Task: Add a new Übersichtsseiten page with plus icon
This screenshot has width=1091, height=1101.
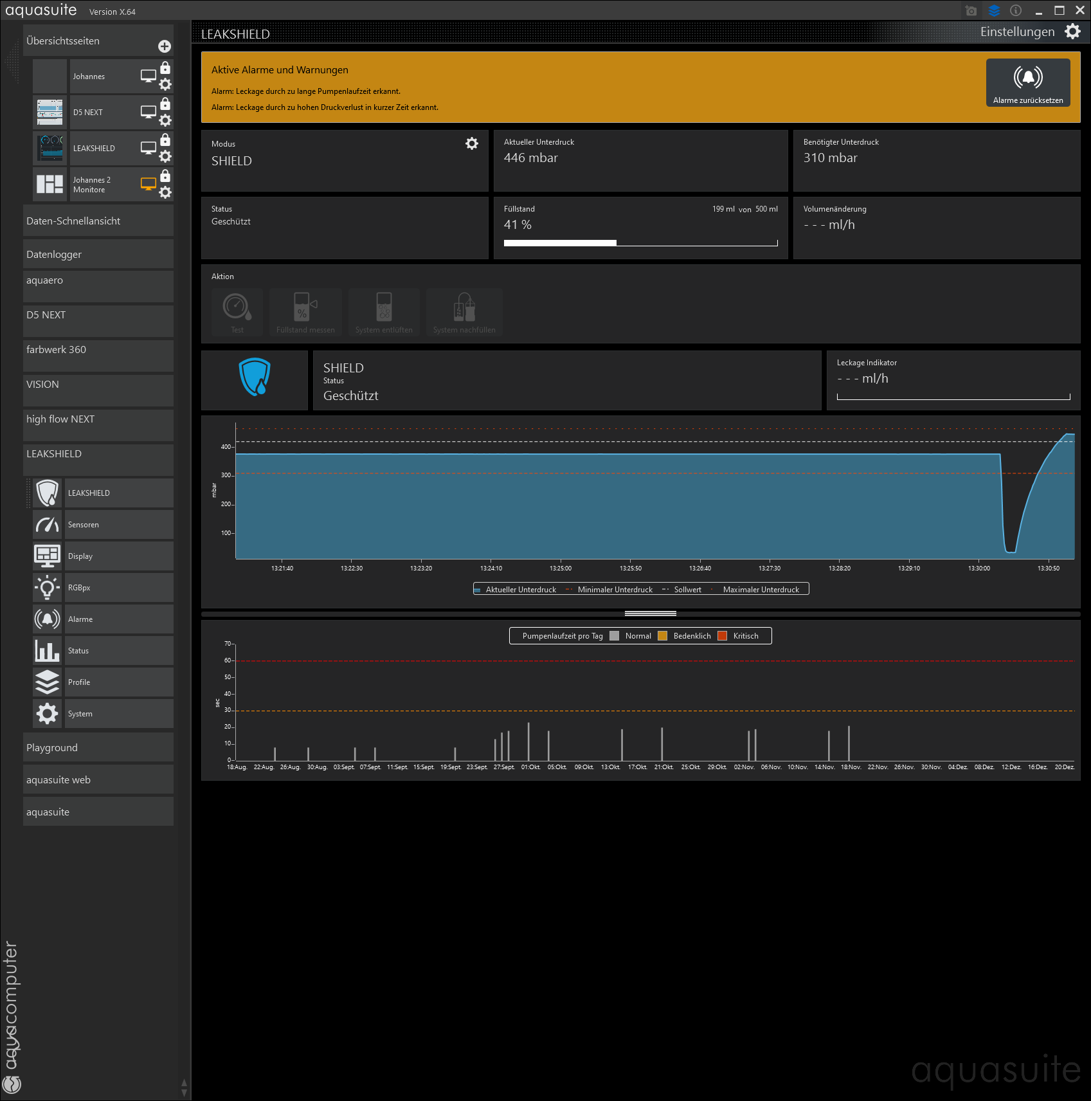Action: point(165,46)
